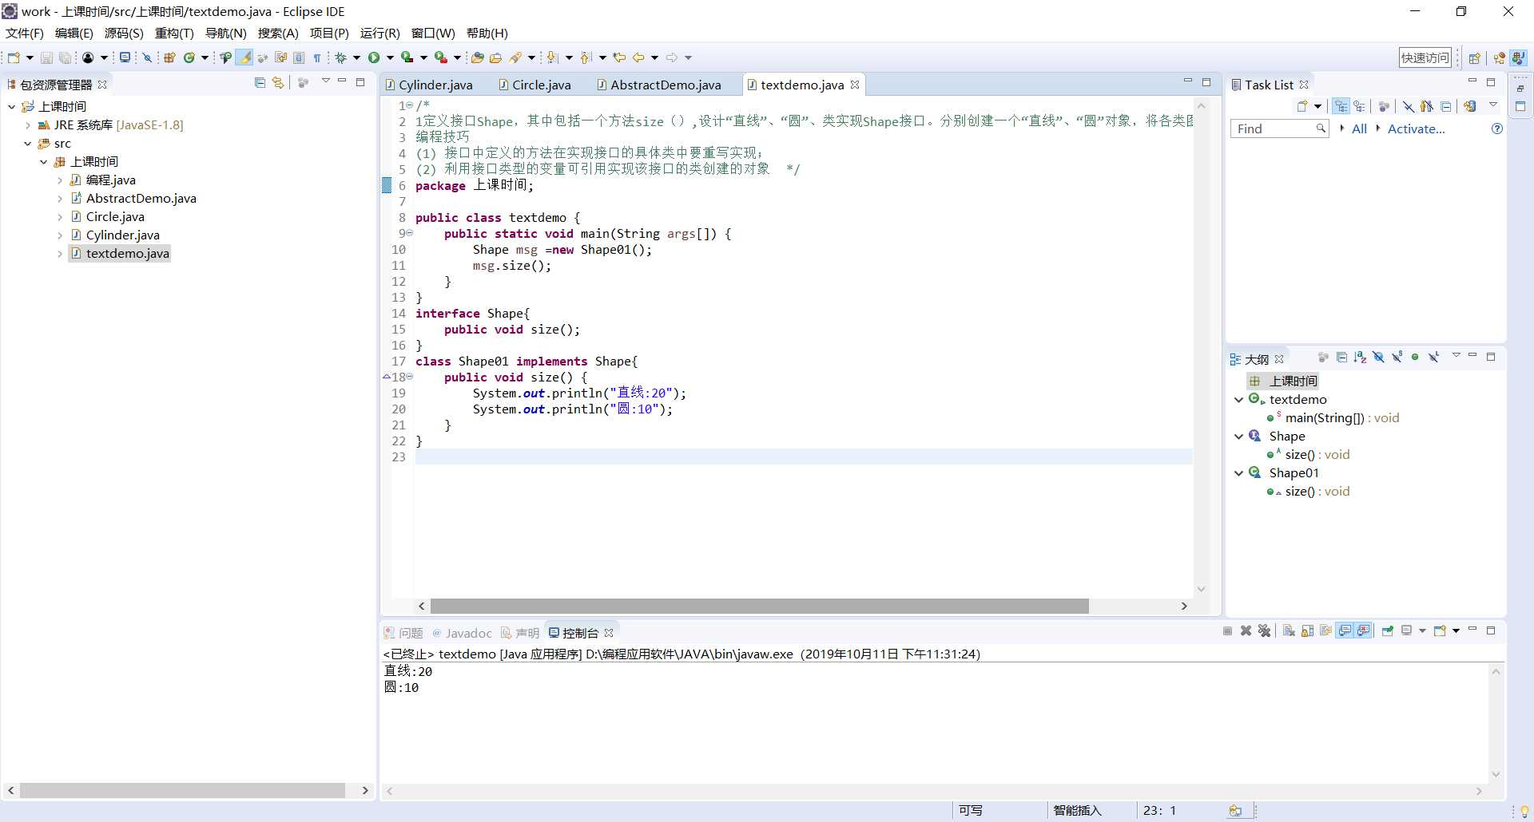Viewport: 1534px width, 822px height.
Task: Click the Open Task folder icon
Action: 495,57
